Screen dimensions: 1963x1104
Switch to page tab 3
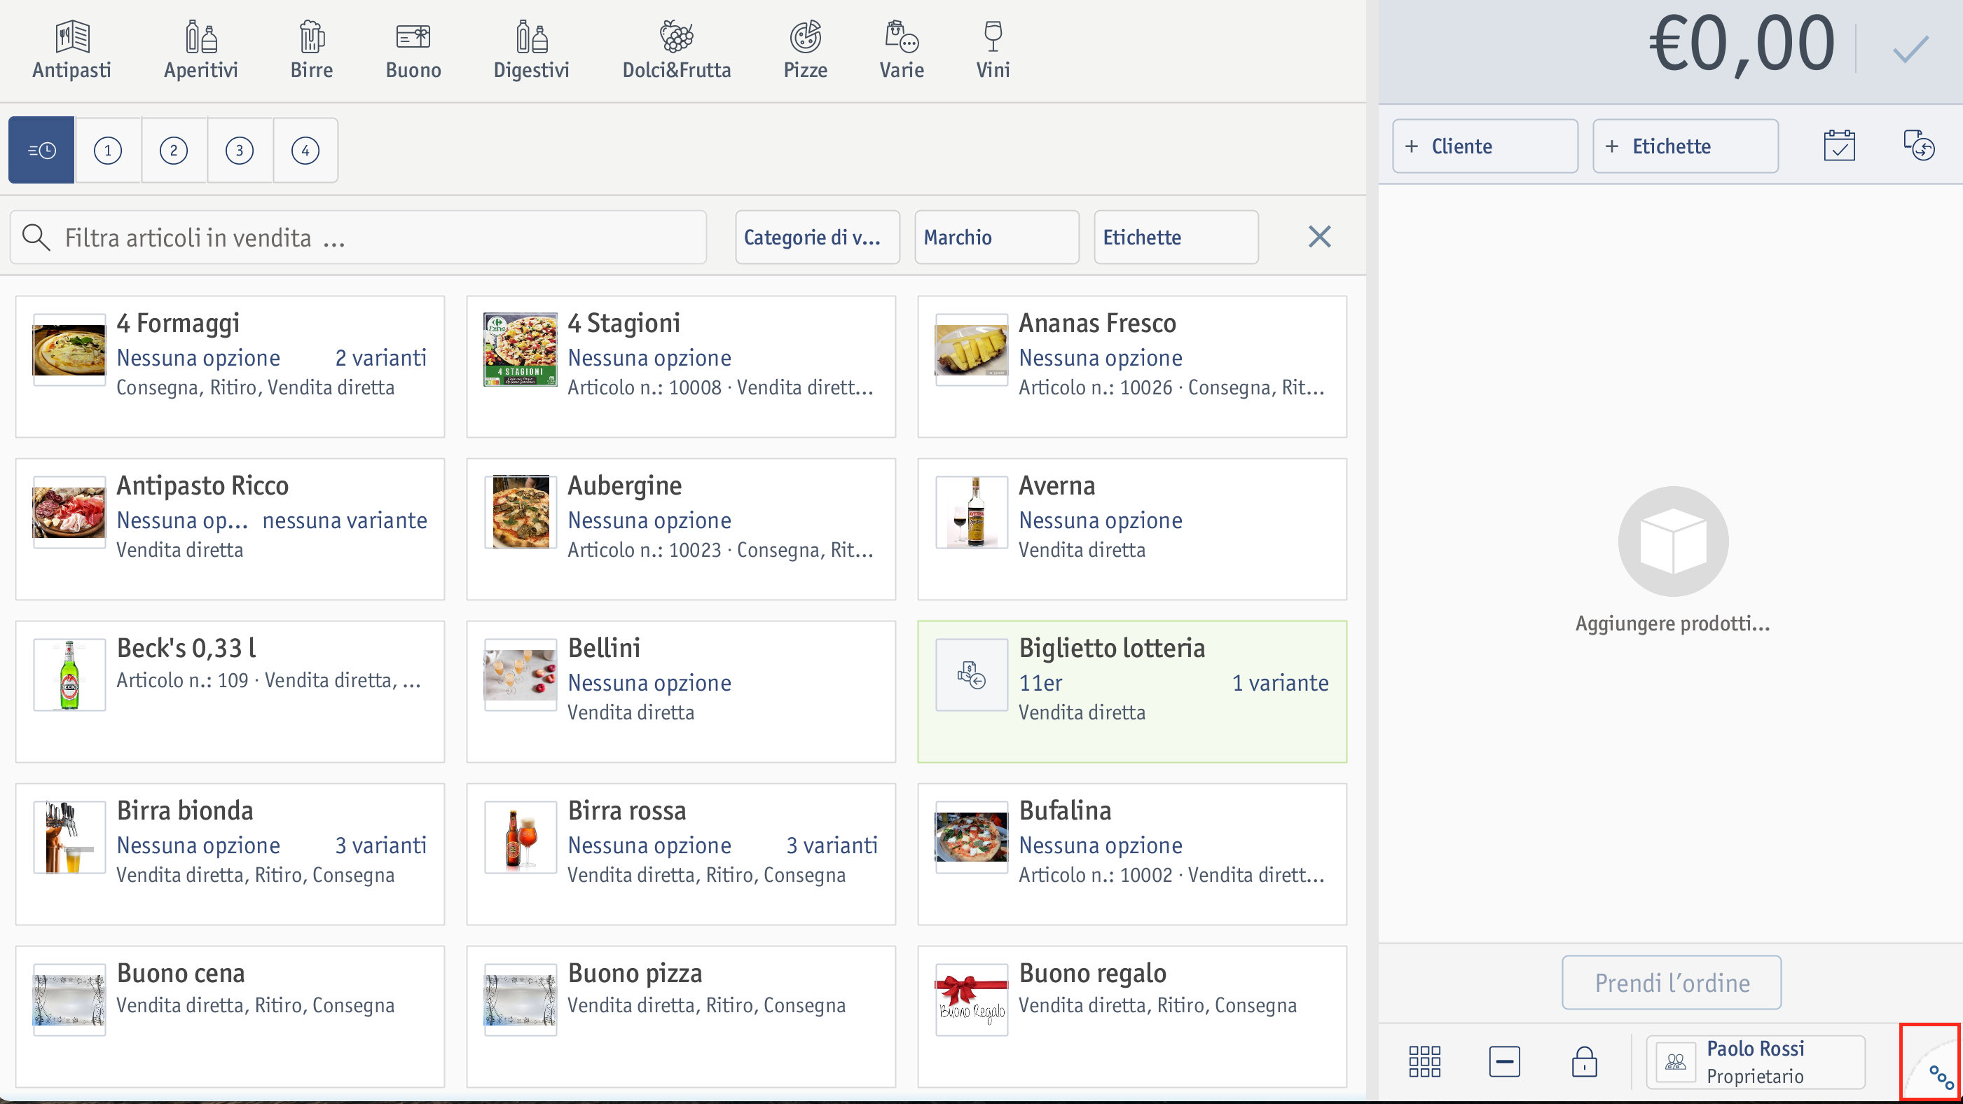coord(240,150)
